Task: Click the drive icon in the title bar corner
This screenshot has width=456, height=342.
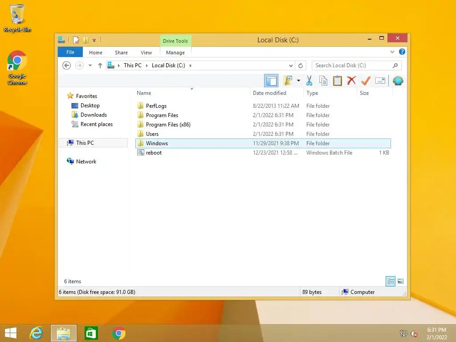Action: pyautogui.click(x=61, y=40)
